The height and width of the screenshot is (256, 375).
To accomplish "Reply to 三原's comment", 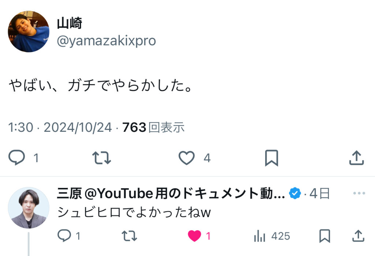I will click(x=64, y=236).
